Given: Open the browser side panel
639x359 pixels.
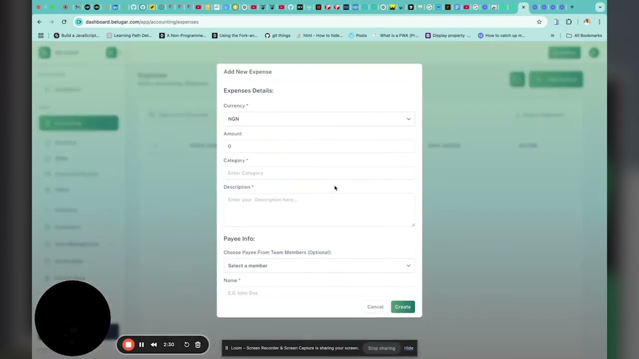Looking at the screenshot, I should tap(556, 22).
